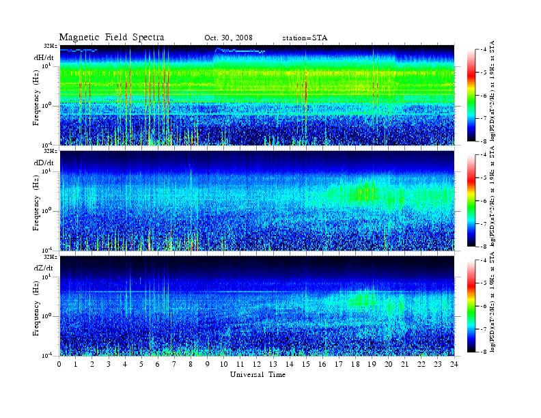Image resolution: width=541 pixels, height=418 pixels.
Task: Click hour tick label "13" on time axis
Action: 273,364
